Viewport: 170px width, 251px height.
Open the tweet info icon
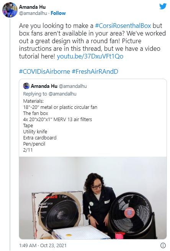point(163,245)
